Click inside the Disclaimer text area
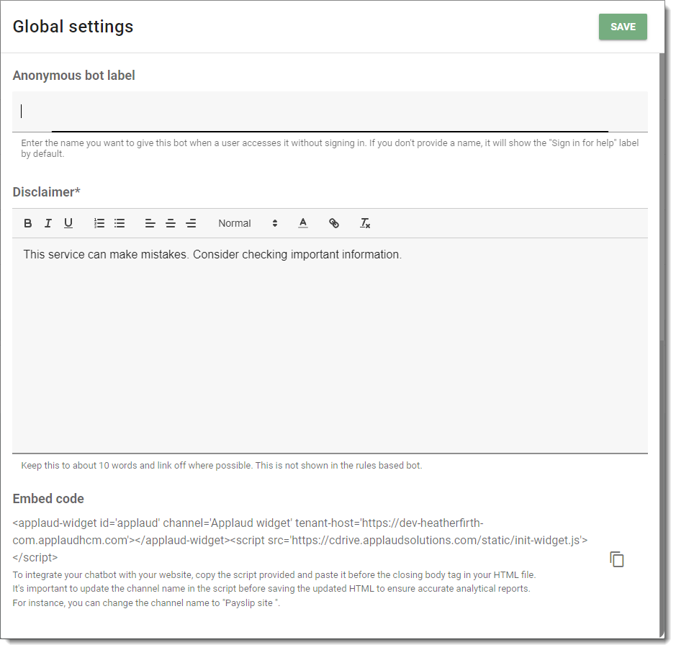 330,346
